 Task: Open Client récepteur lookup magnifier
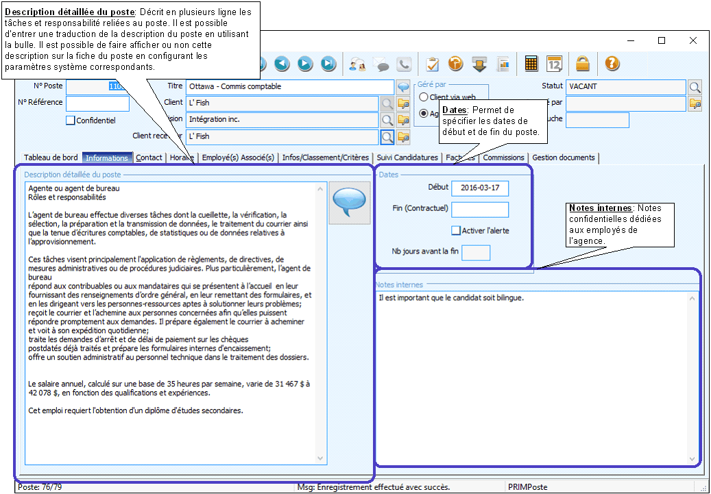387,137
